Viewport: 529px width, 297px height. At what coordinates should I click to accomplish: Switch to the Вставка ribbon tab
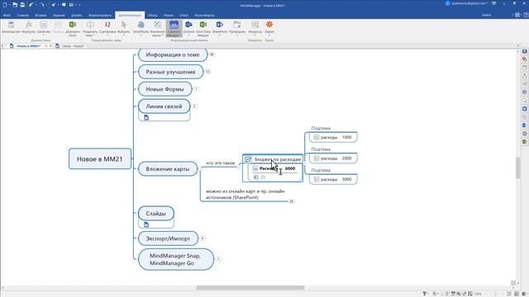pyautogui.click(x=41, y=15)
